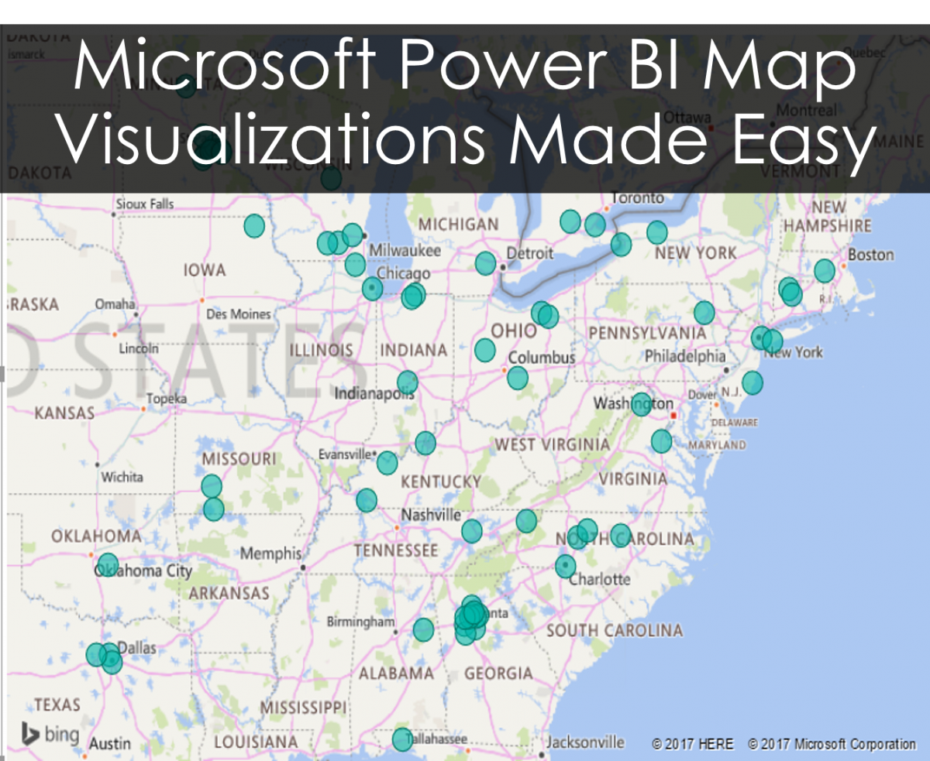Click the GEORGIA state label
930x761 pixels.
point(499,674)
